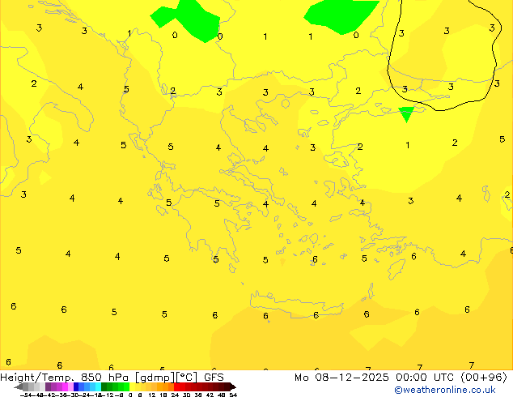Viewport: 513px width, 397px height.
Task: Pick the dark purple legend swatch
Action: click(48, 386)
